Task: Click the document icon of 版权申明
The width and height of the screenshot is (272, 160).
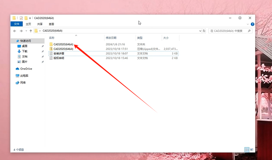Action: point(51,58)
